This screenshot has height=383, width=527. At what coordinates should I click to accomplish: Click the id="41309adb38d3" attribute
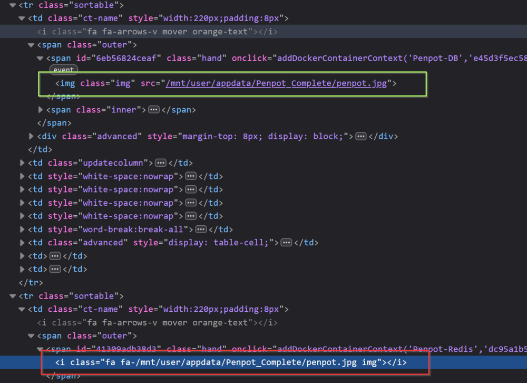click(119, 349)
